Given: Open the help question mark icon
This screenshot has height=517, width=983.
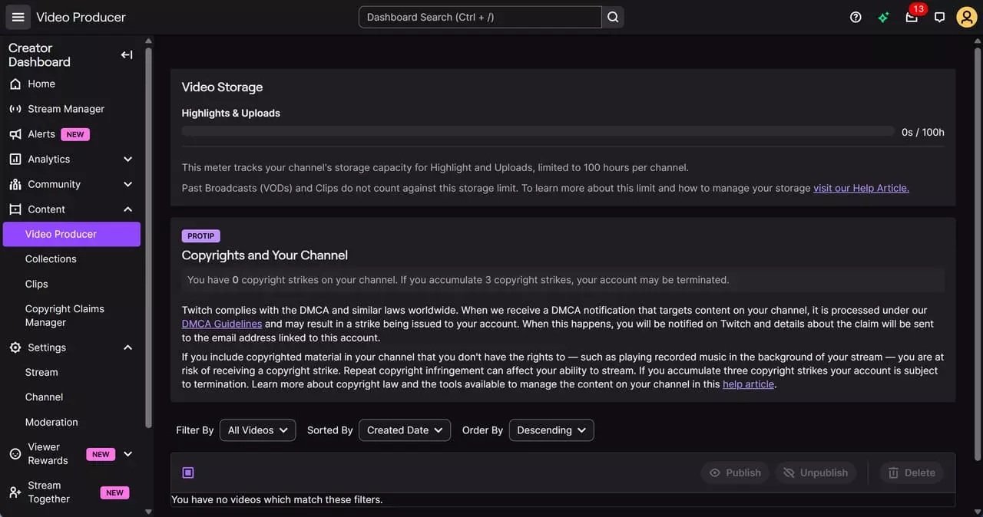Looking at the screenshot, I should (856, 17).
